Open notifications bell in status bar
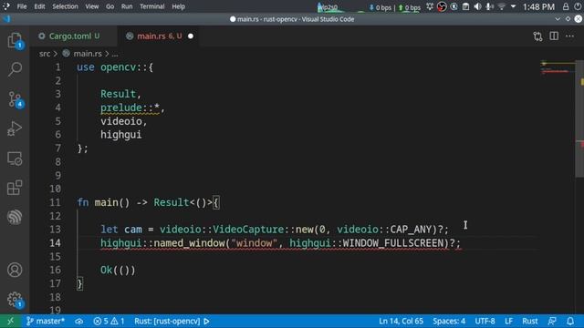 coord(570,321)
